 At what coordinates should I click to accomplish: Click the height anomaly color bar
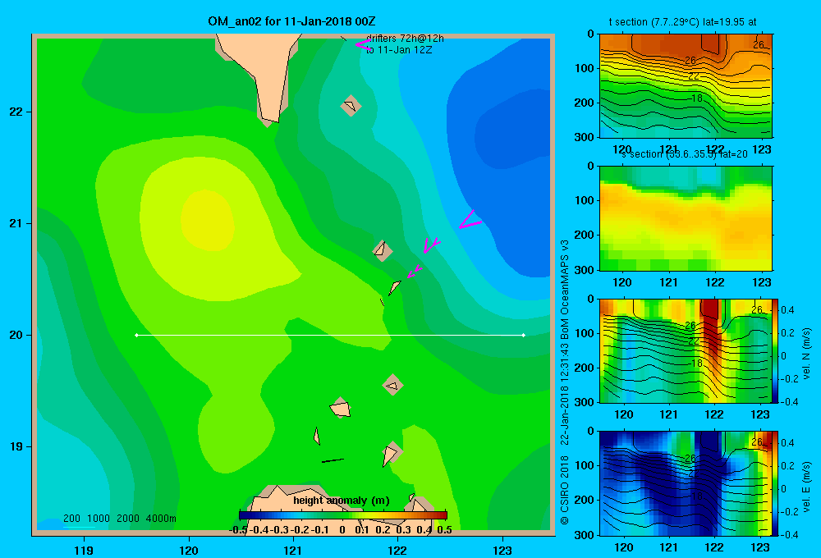point(343,515)
